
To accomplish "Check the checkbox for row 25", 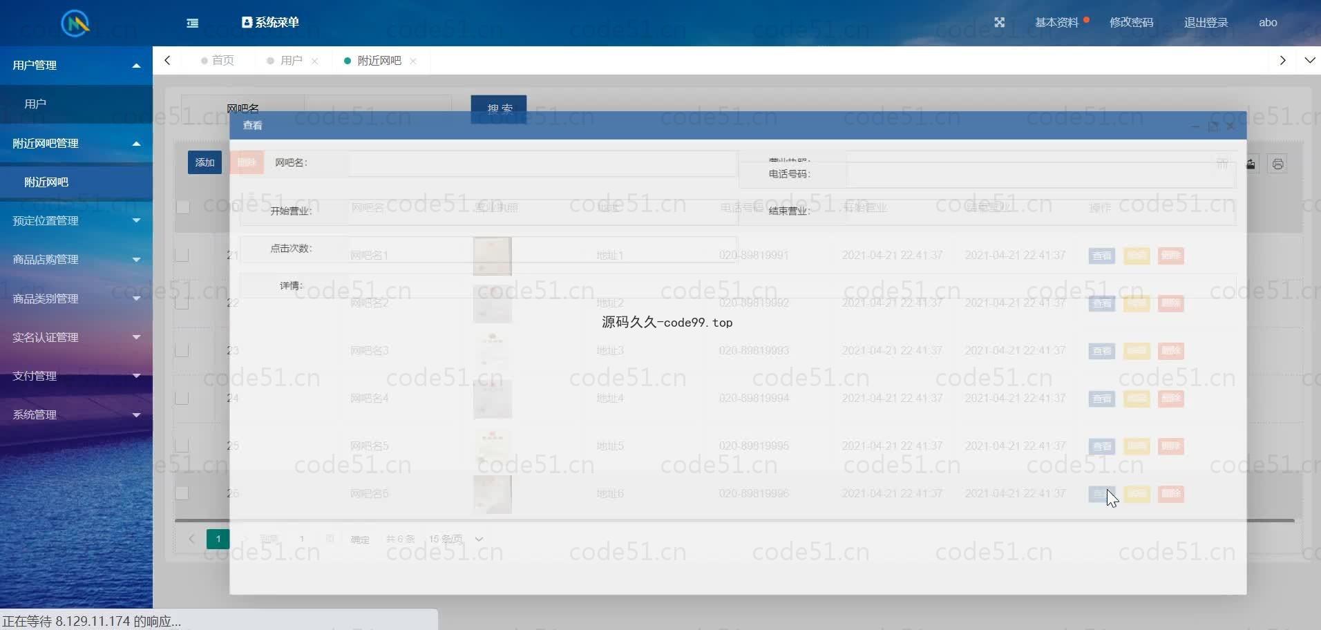I will coord(182,446).
